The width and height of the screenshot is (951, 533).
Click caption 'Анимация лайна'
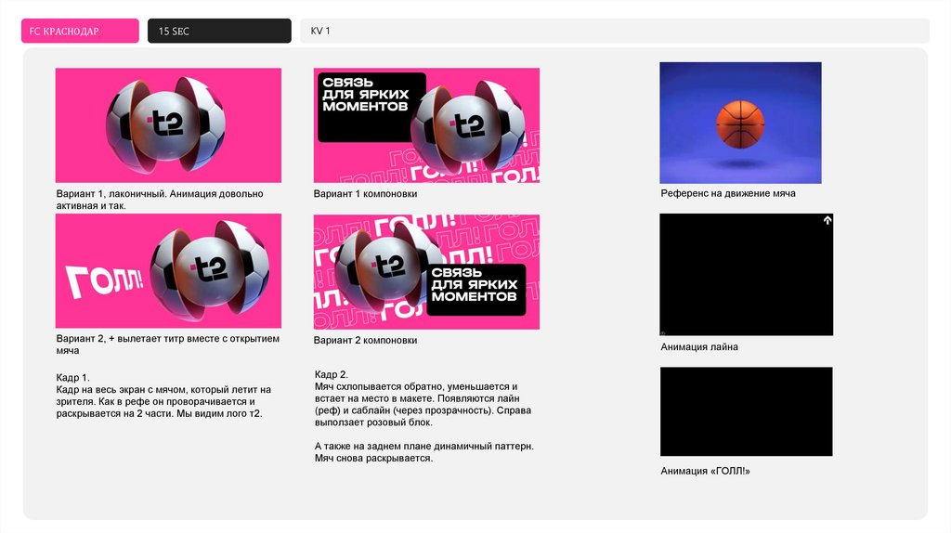click(699, 347)
